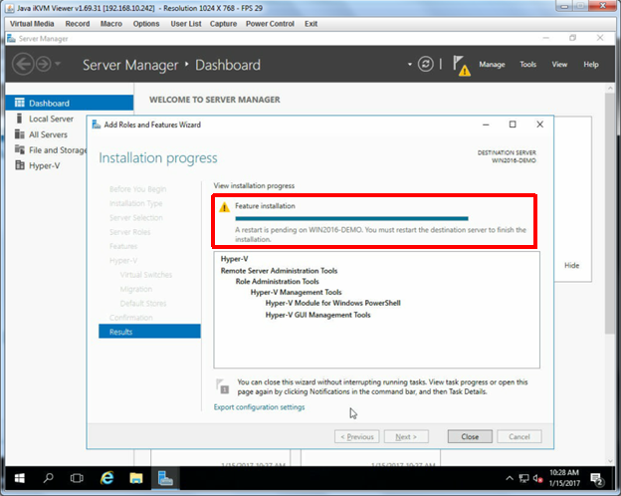Click the feature installation progress bar
621x496 pixels.
point(351,218)
